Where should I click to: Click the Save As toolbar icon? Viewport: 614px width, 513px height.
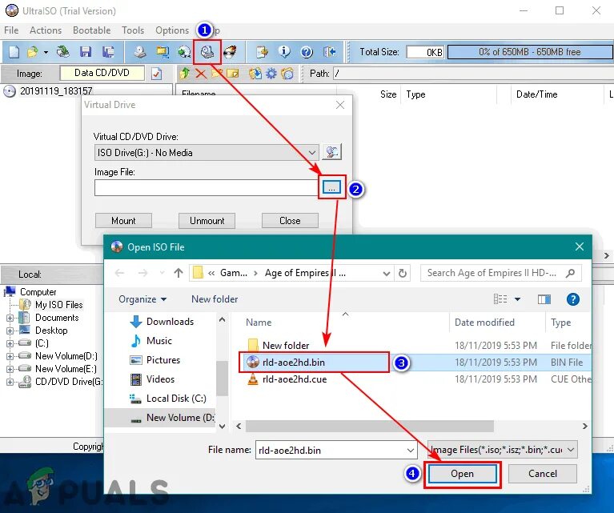pyautogui.click(x=108, y=52)
